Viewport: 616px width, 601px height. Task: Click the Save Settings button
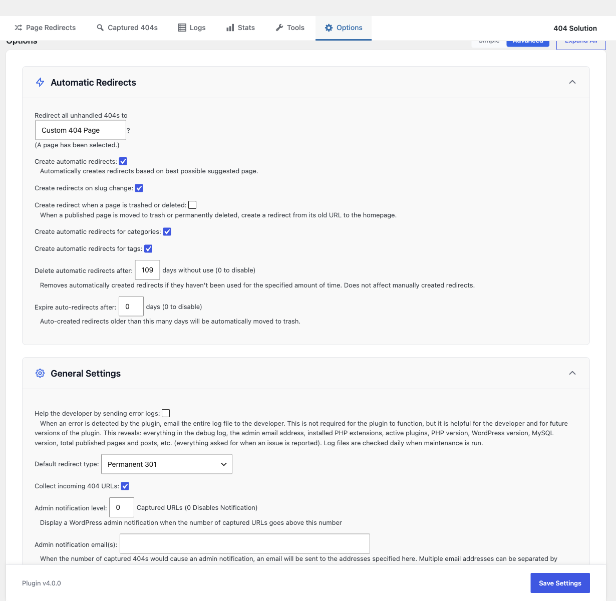click(x=560, y=583)
